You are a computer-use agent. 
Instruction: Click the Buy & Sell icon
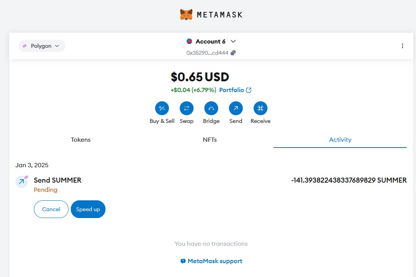pyautogui.click(x=162, y=108)
